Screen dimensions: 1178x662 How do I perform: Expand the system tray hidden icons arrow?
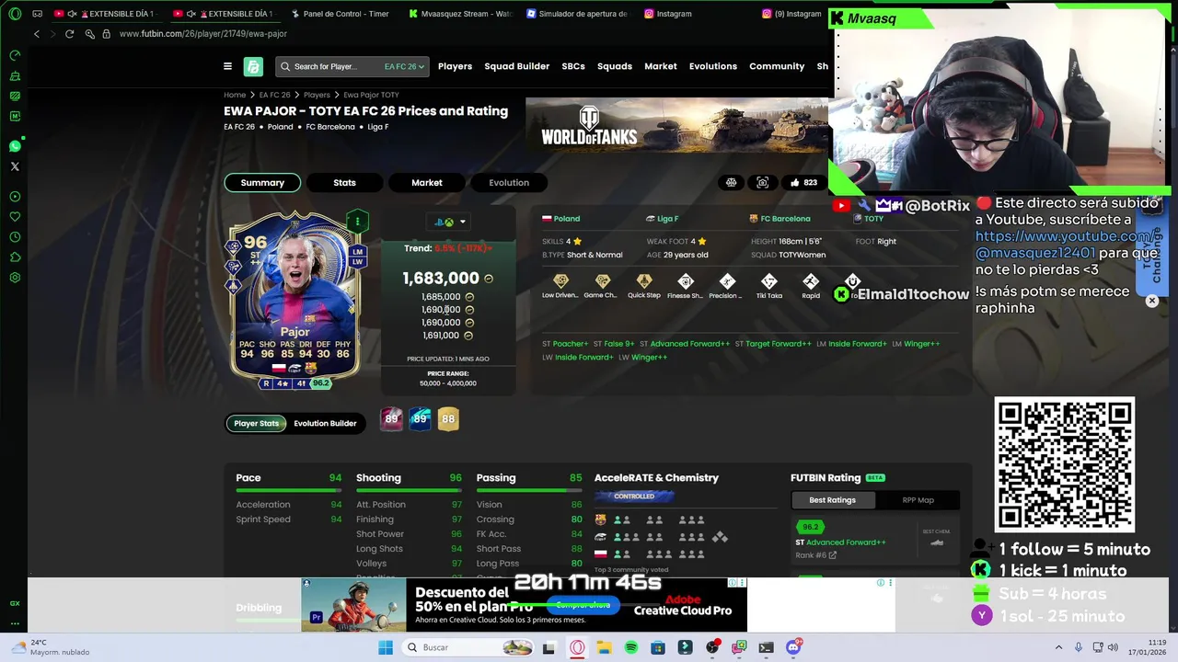coord(1059,647)
